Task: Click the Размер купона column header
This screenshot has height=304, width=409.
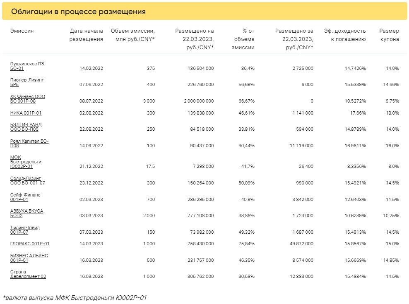Action: coord(389,35)
